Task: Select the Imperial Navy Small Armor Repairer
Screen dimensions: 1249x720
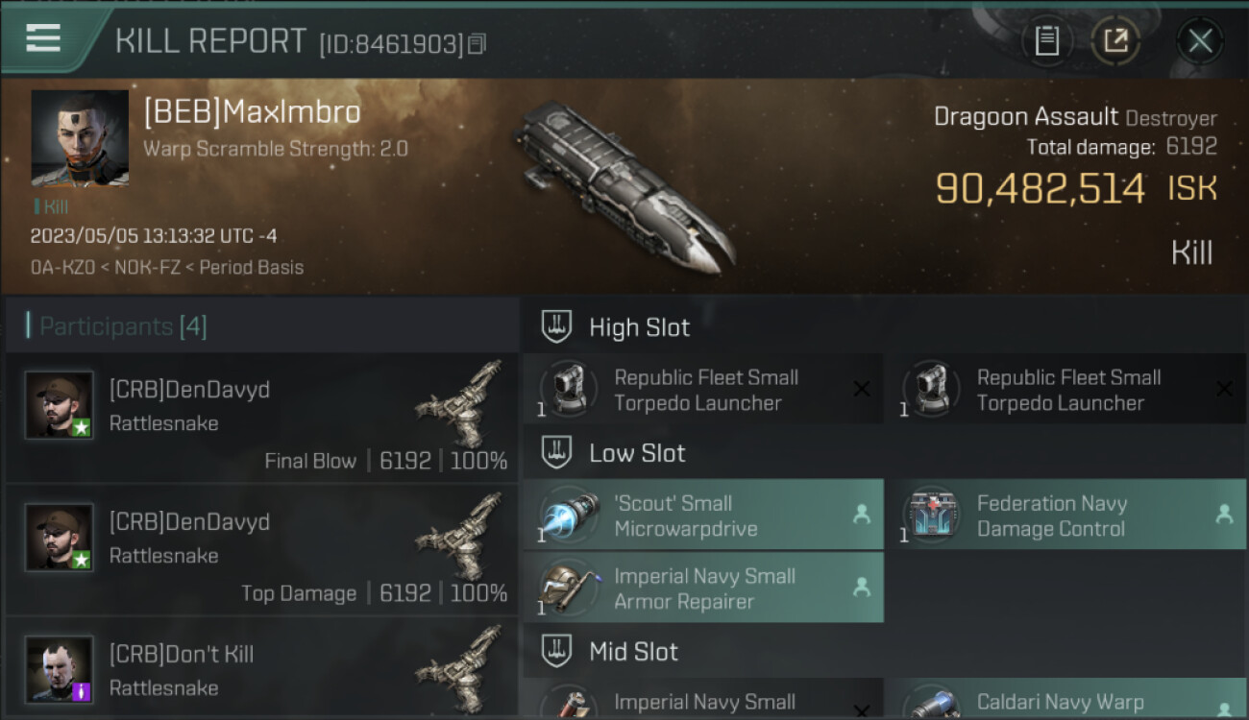Action: coord(702,588)
